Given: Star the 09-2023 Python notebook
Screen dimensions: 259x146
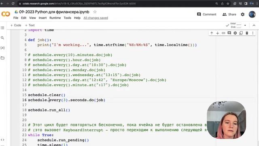Looking at the screenshot, I should (x=95, y=12).
